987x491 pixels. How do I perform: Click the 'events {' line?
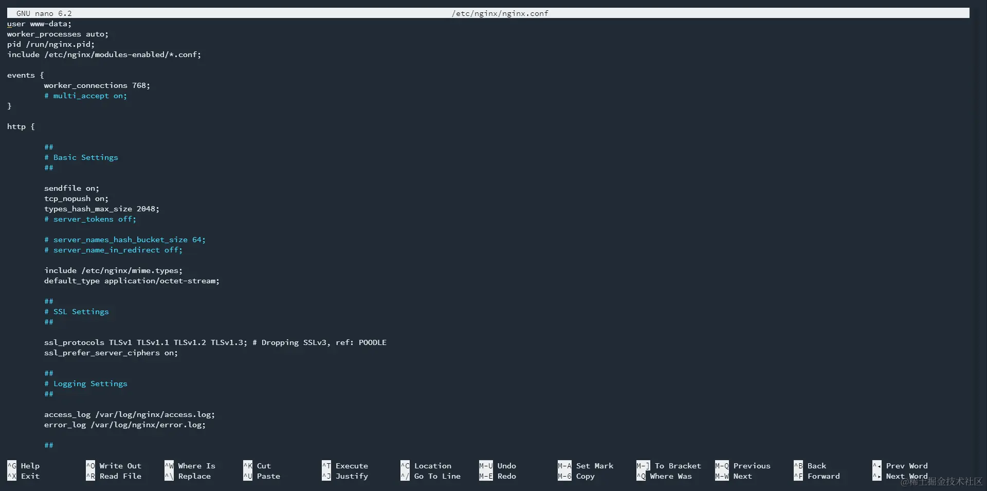pyautogui.click(x=26, y=75)
